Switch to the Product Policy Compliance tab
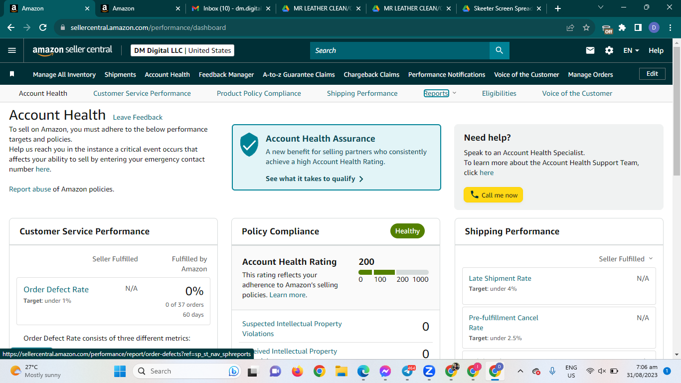 259,93
